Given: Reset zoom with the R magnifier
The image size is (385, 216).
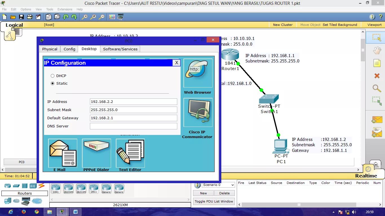Looking at the screenshot, I should point(93,17).
